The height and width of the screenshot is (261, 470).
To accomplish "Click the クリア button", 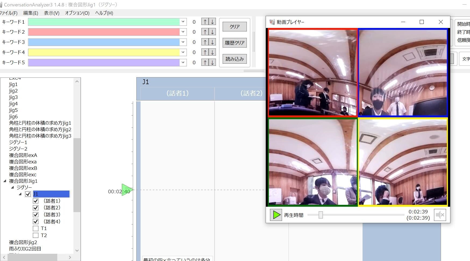I will (x=235, y=27).
